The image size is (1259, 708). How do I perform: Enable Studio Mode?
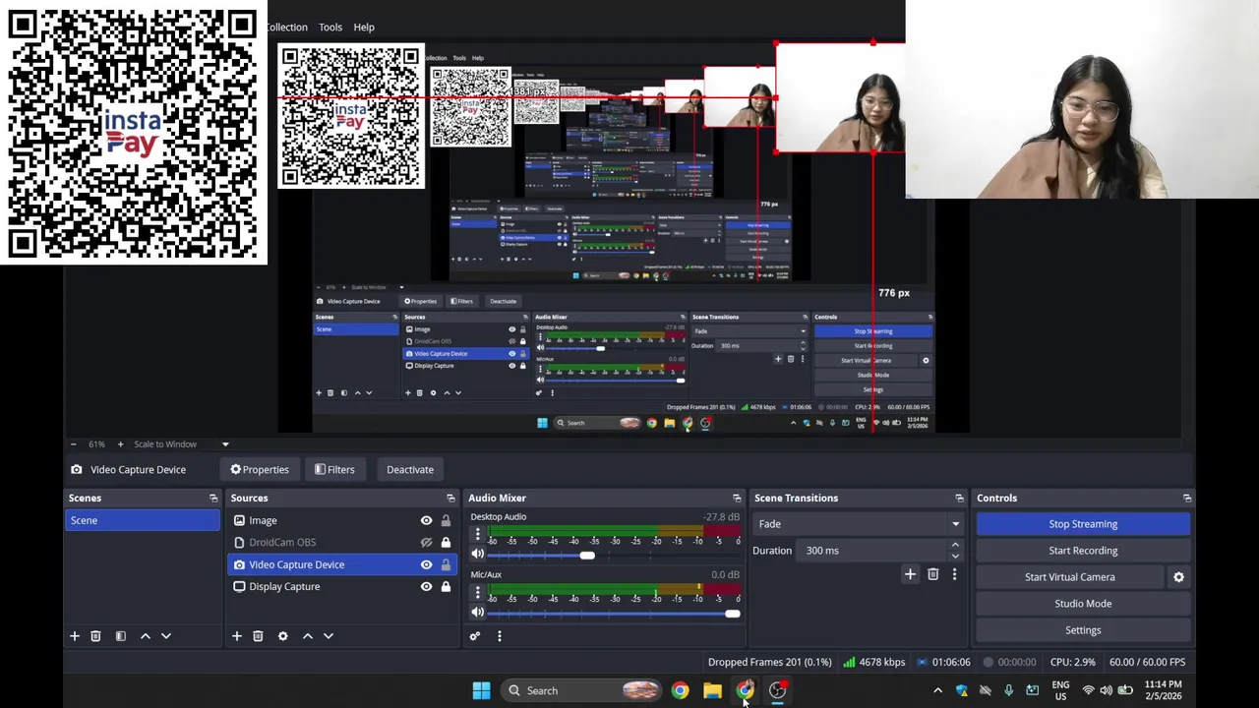tap(1083, 604)
